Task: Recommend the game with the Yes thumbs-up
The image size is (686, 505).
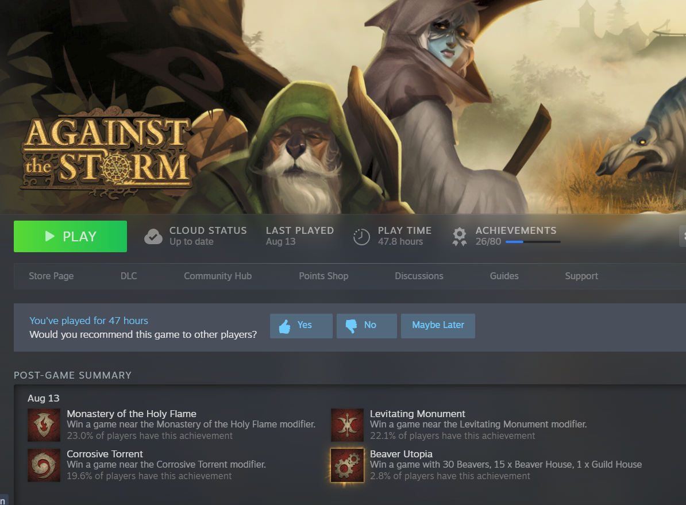Action: point(301,326)
